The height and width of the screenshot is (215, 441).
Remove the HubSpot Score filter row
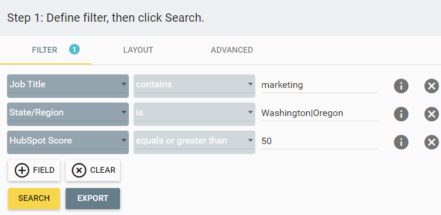[432, 142]
